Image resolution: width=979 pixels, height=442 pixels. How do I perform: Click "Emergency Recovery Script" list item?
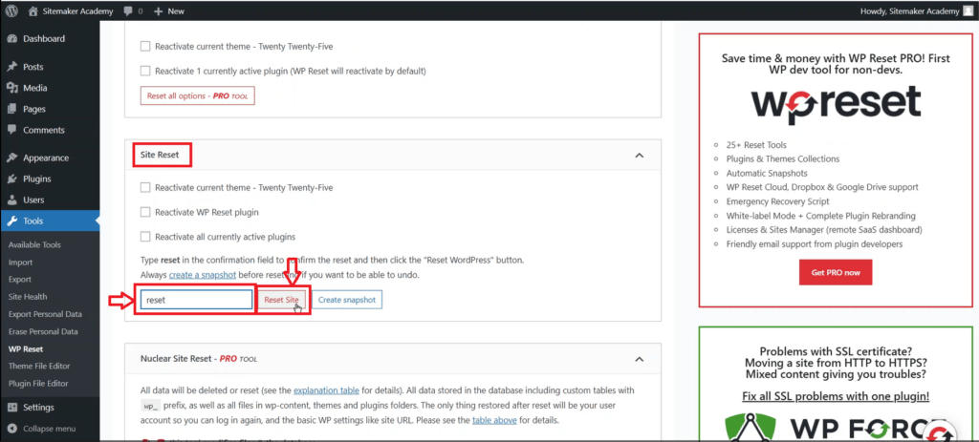pyautogui.click(x=777, y=201)
